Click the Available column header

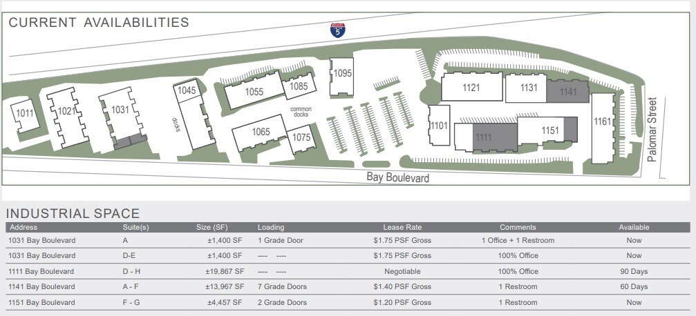(x=634, y=227)
